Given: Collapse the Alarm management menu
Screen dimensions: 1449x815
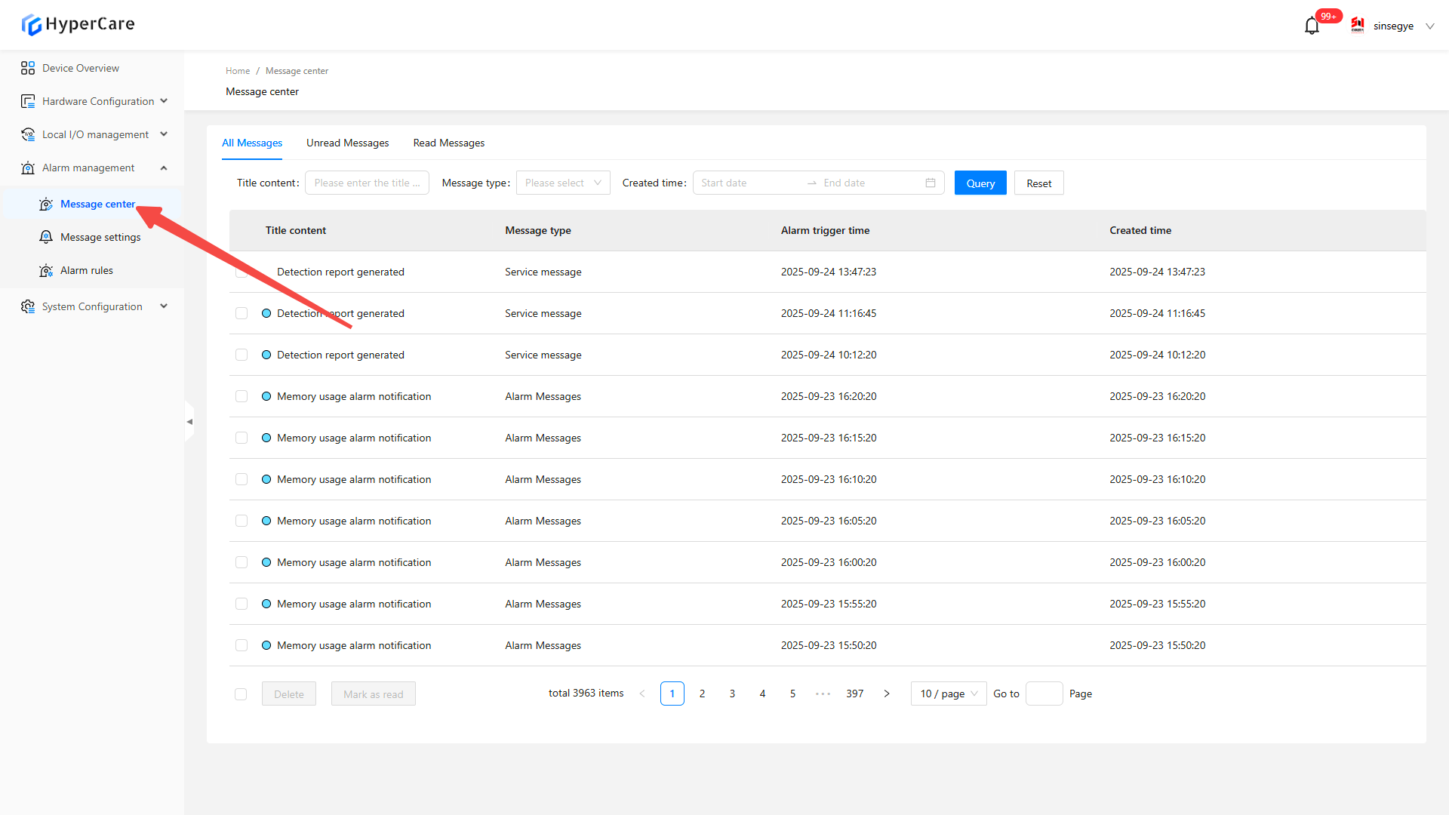Looking at the screenshot, I should tap(164, 168).
